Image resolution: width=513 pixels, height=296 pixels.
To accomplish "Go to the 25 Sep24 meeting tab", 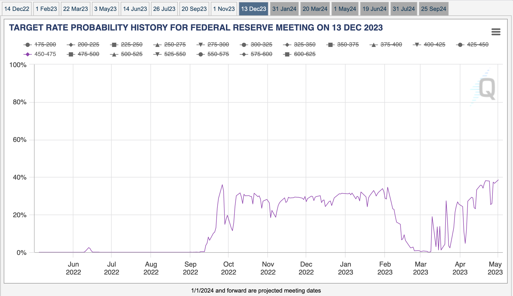I will coord(434,9).
